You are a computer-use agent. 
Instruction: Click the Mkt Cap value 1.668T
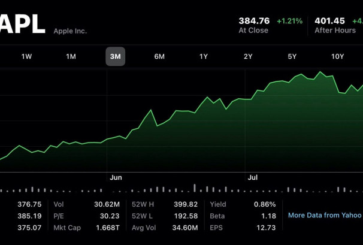click(108, 228)
